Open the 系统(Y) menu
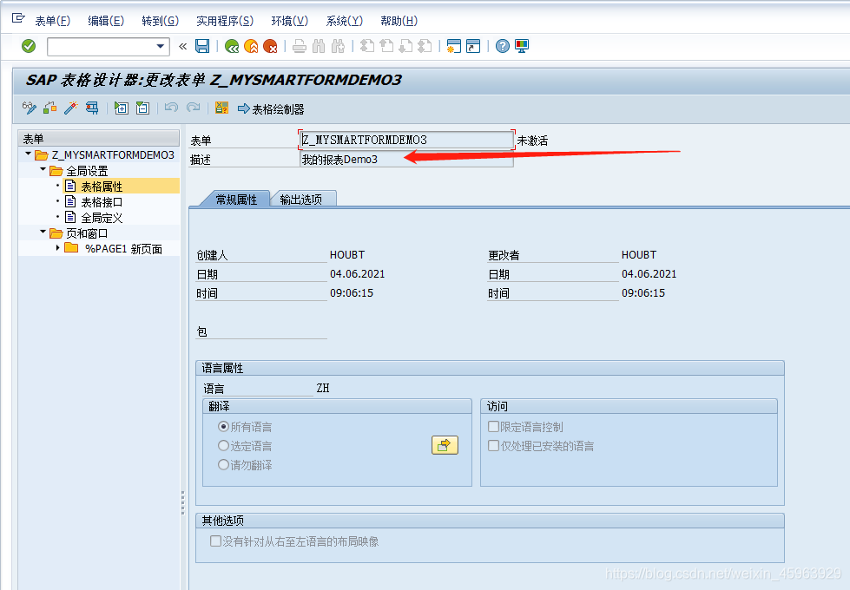Viewport: 850px width, 590px height. click(x=344, y=21)
